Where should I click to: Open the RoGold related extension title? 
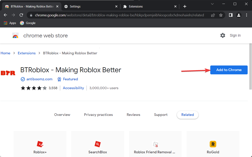[x=213, y=152]
